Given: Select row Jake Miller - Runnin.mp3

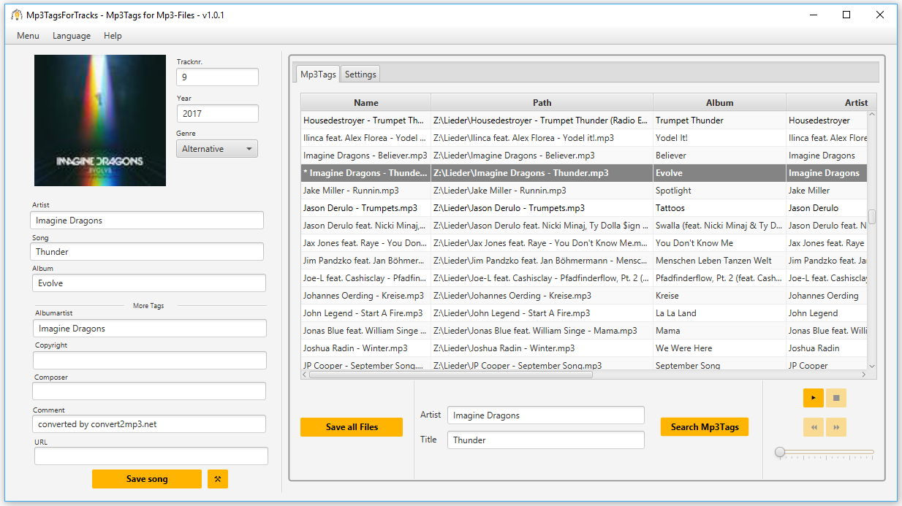Looking at the screenshot, I should point(584,191).
